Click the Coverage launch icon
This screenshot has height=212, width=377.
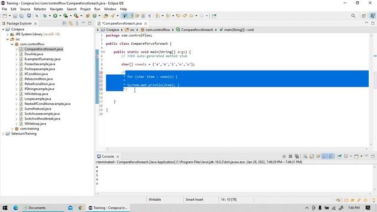[65, 16]
